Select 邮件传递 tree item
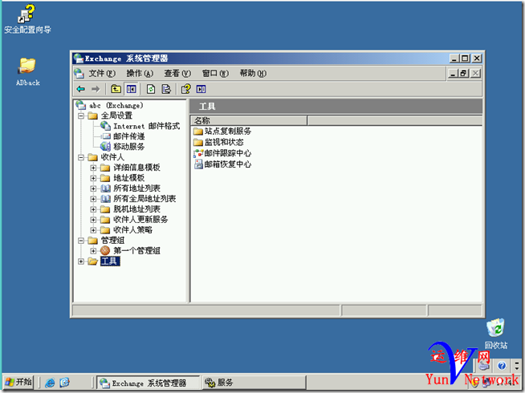Screen dimensions: 525x393 tap(129, 136)
